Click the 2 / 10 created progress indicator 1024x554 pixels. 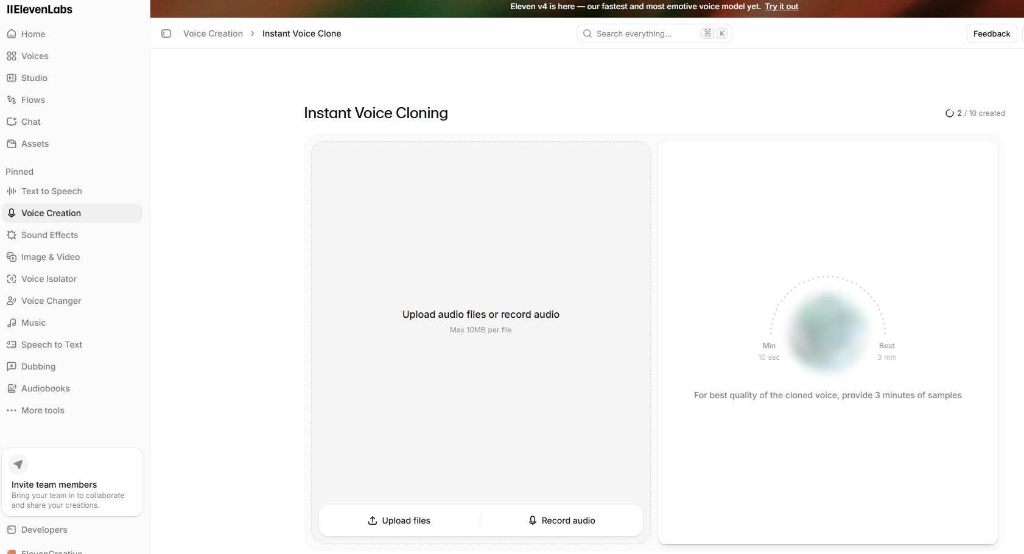pyautogui.click(x=975, y=113)
